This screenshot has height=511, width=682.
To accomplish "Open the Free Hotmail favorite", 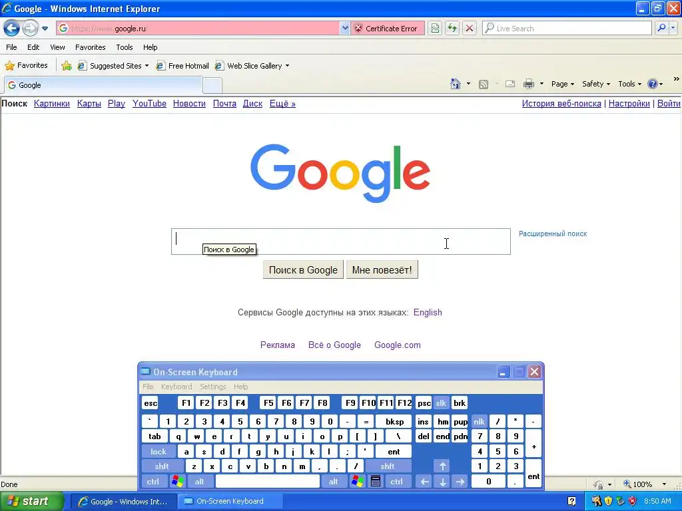I will [x=183, y=66].
